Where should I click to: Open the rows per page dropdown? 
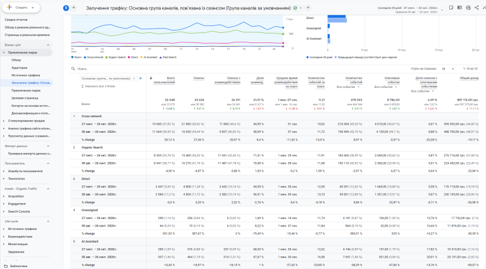click(447, 69)
